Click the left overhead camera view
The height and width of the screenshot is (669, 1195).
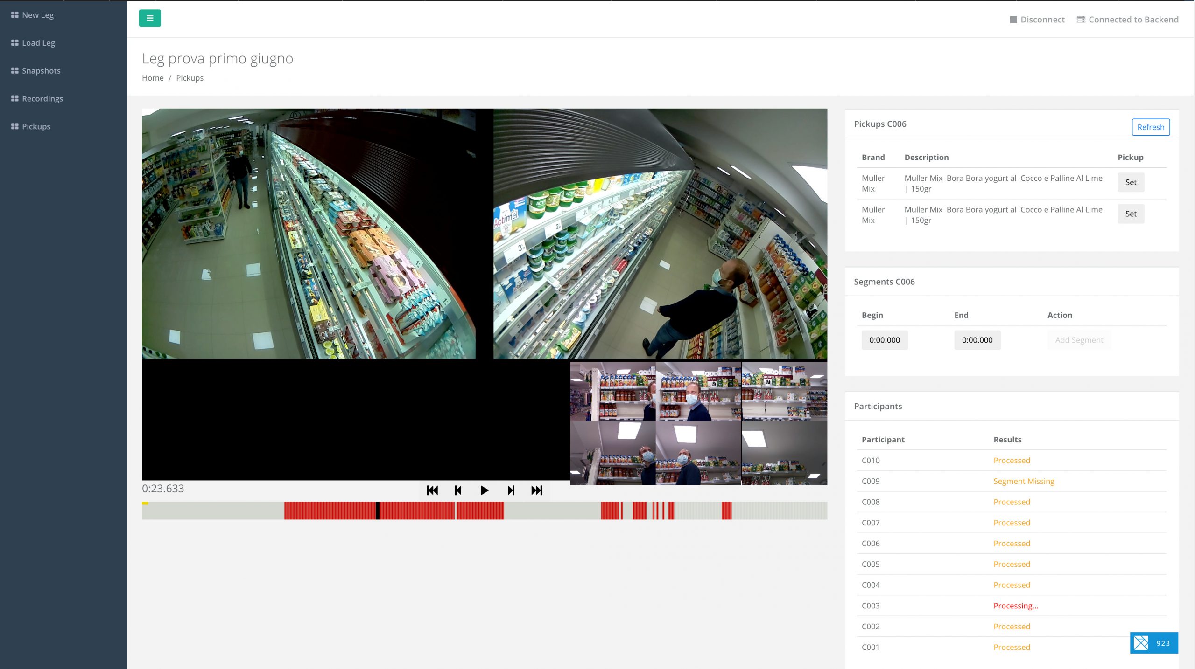pyautogui.click(x=309, y=234)
